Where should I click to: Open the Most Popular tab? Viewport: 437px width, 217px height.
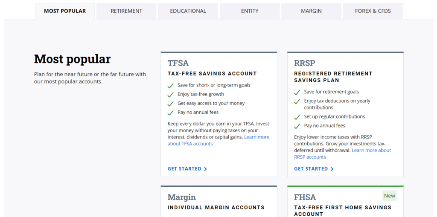[65, 11]
